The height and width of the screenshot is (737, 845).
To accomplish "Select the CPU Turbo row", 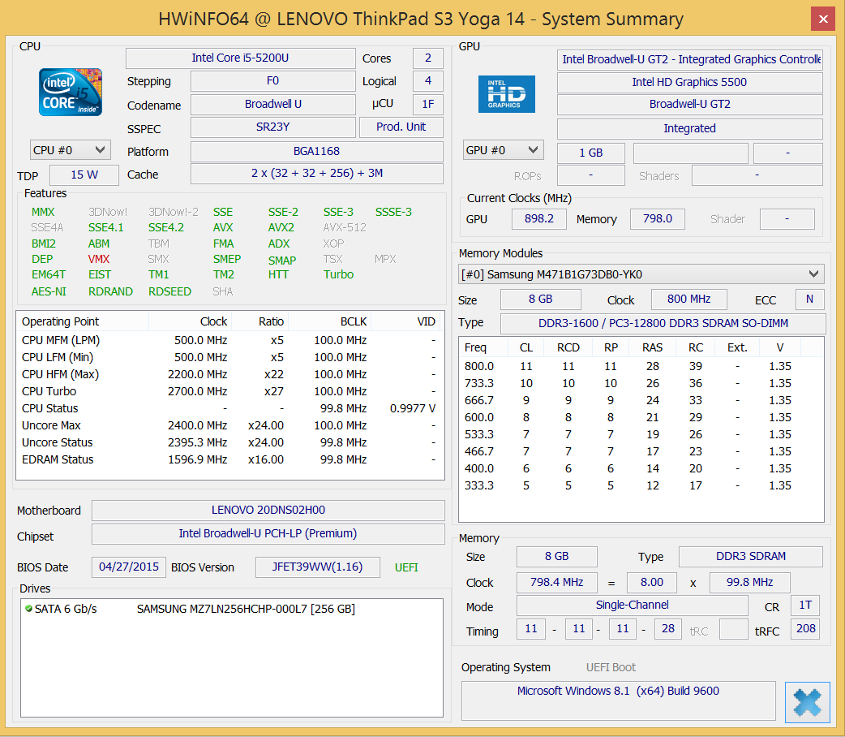I will [x=229, y=391].
